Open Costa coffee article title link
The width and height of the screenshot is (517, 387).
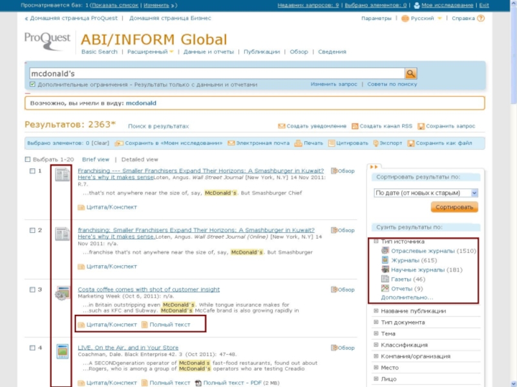(x=149, y=289)
